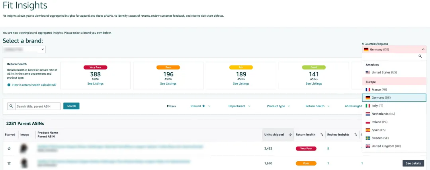430x170 pixels.
Task: Click the info icon beside return health question
Action: coord(9,85)
